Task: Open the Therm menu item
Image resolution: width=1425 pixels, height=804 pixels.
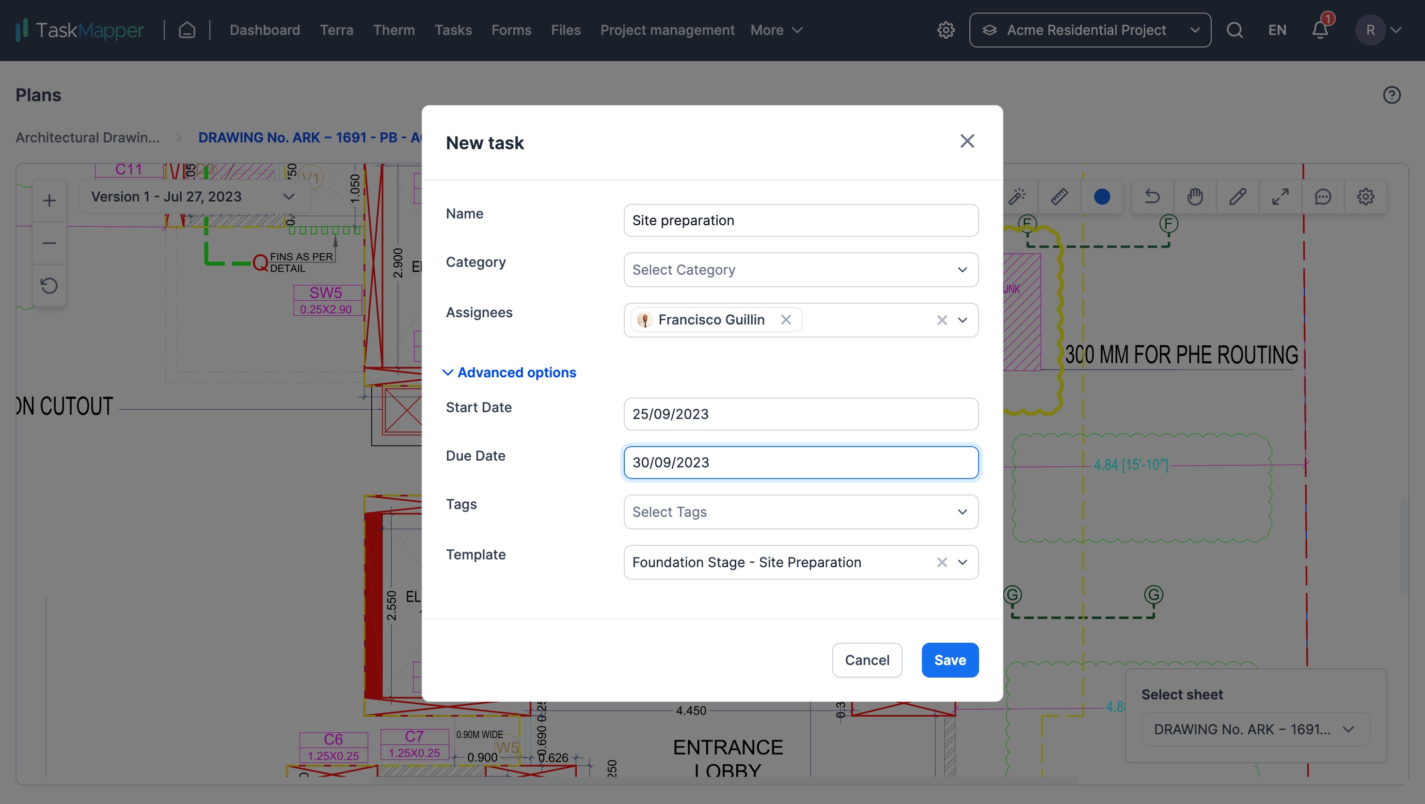Action: pos(394,30)
